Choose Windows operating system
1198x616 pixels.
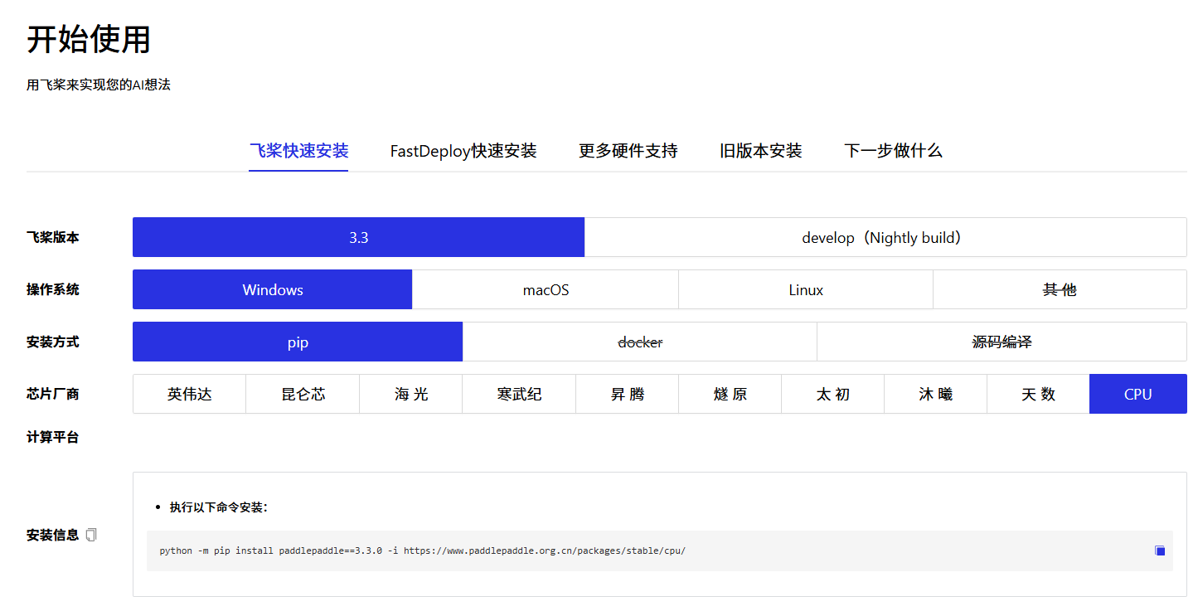pyautogui.click(x=272, y=289)
